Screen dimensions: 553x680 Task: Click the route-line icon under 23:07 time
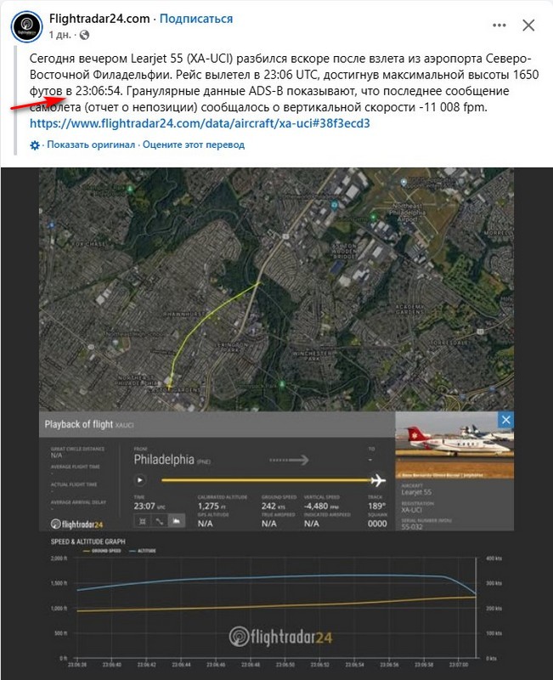[160, 521]
